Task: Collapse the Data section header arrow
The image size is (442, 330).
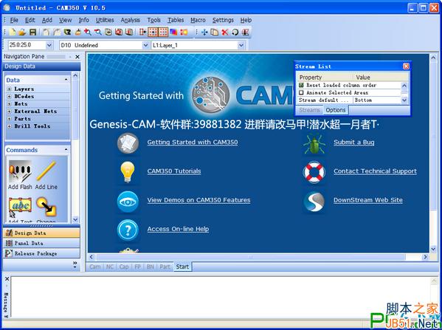Action: coord(66,80)
